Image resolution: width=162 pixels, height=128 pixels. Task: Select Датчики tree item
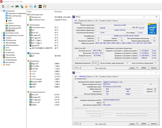click(10, 30)
